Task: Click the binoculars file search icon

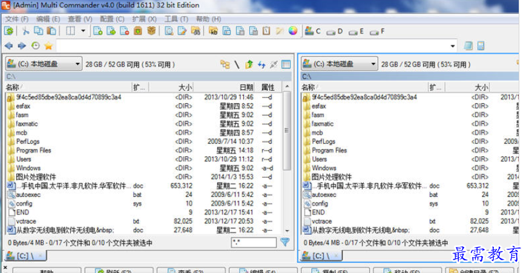Action: pos(196,31)
